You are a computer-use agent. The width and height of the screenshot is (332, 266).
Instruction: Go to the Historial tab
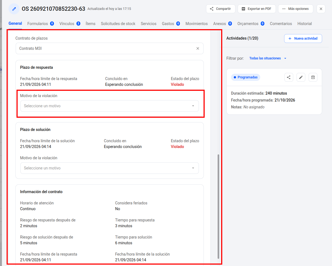click(x=304, y=24)
